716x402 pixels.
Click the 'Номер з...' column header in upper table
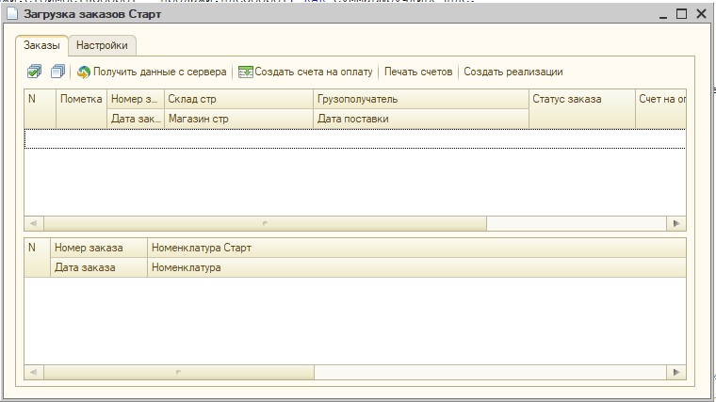(136, 99)
